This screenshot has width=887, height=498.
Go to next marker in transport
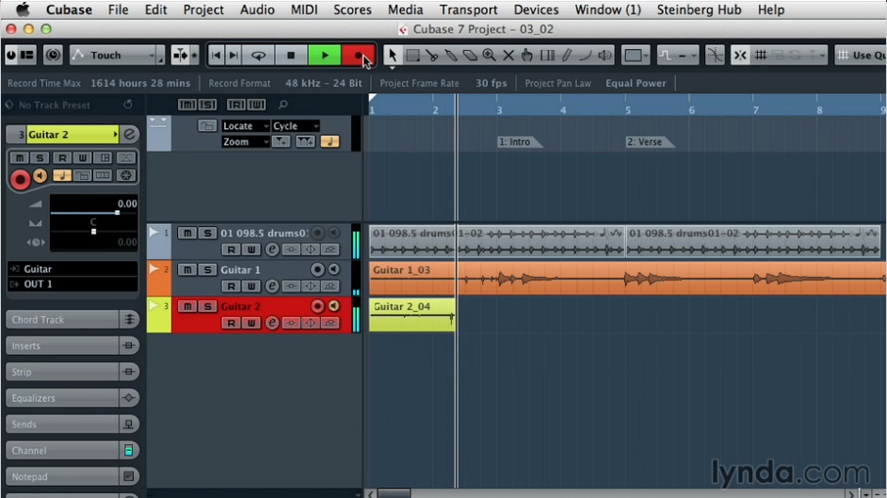234,56
